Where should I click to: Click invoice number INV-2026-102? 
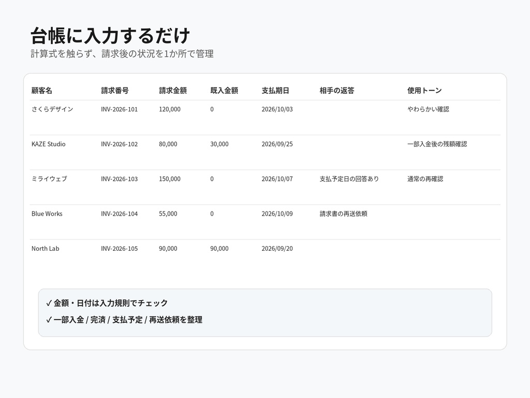click(120, 144)
